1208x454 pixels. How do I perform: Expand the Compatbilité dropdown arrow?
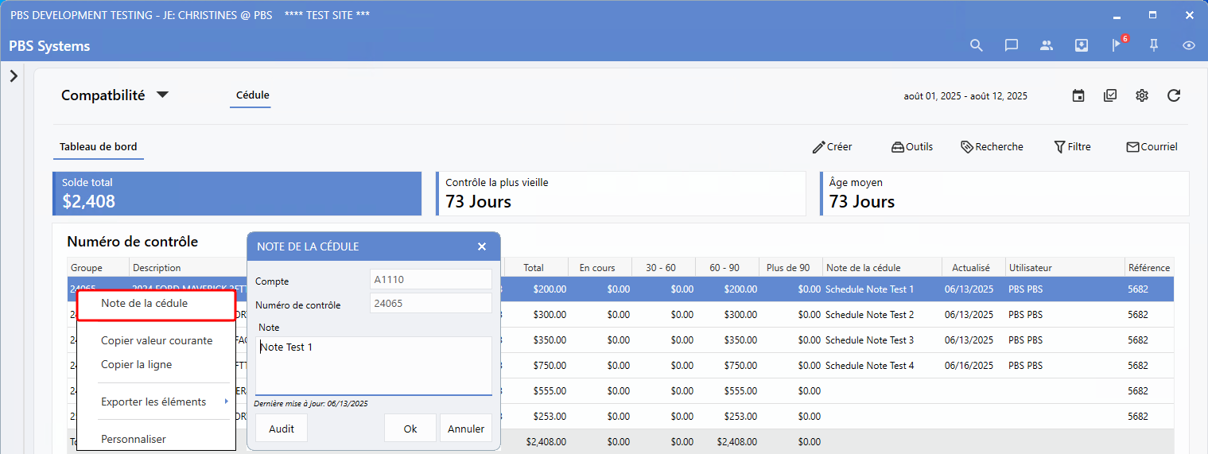click(x=162, y=95)
